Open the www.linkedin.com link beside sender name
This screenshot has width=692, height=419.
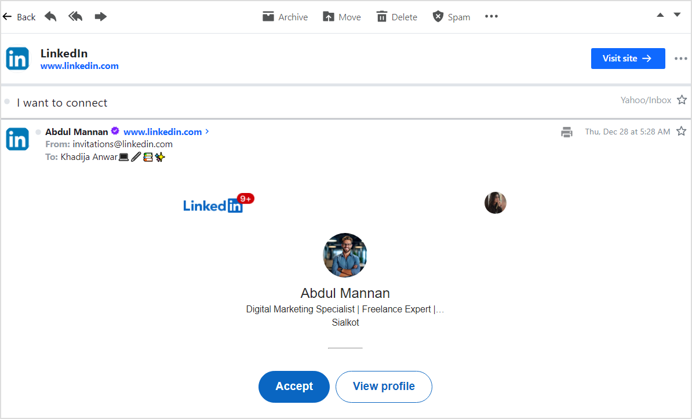coord(162,132)
